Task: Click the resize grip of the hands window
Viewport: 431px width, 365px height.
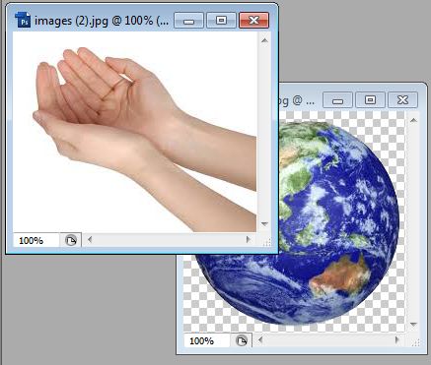Action: point(267,243)
